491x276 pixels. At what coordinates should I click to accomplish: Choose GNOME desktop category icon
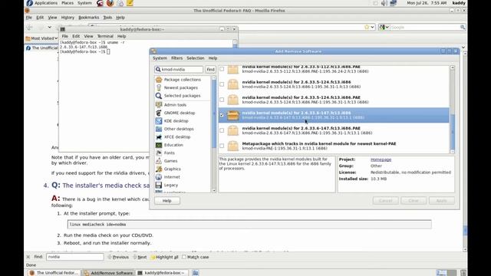click(159, 113)
